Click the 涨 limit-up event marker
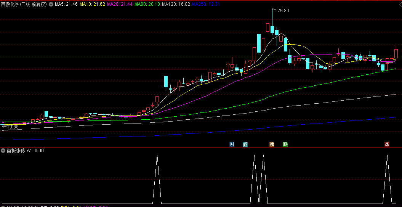 (387, 144)
